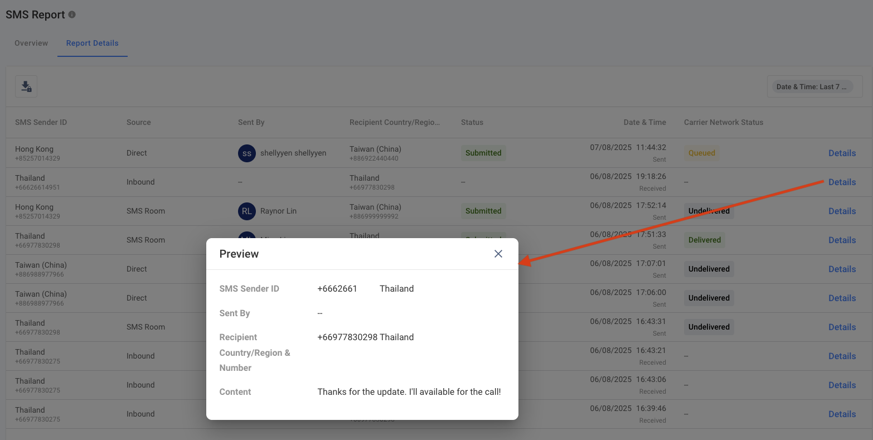873x440 pixels.
Task: Open Details for the 07/08/2025 11:44:32 message
Action: 842,153
